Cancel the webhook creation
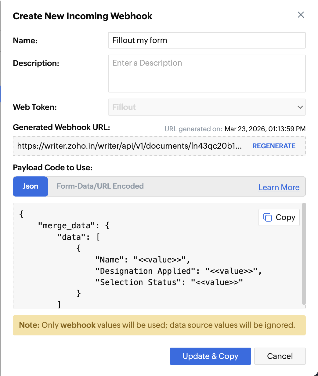This screenshot has width=318, height=376. pos(280,356)
